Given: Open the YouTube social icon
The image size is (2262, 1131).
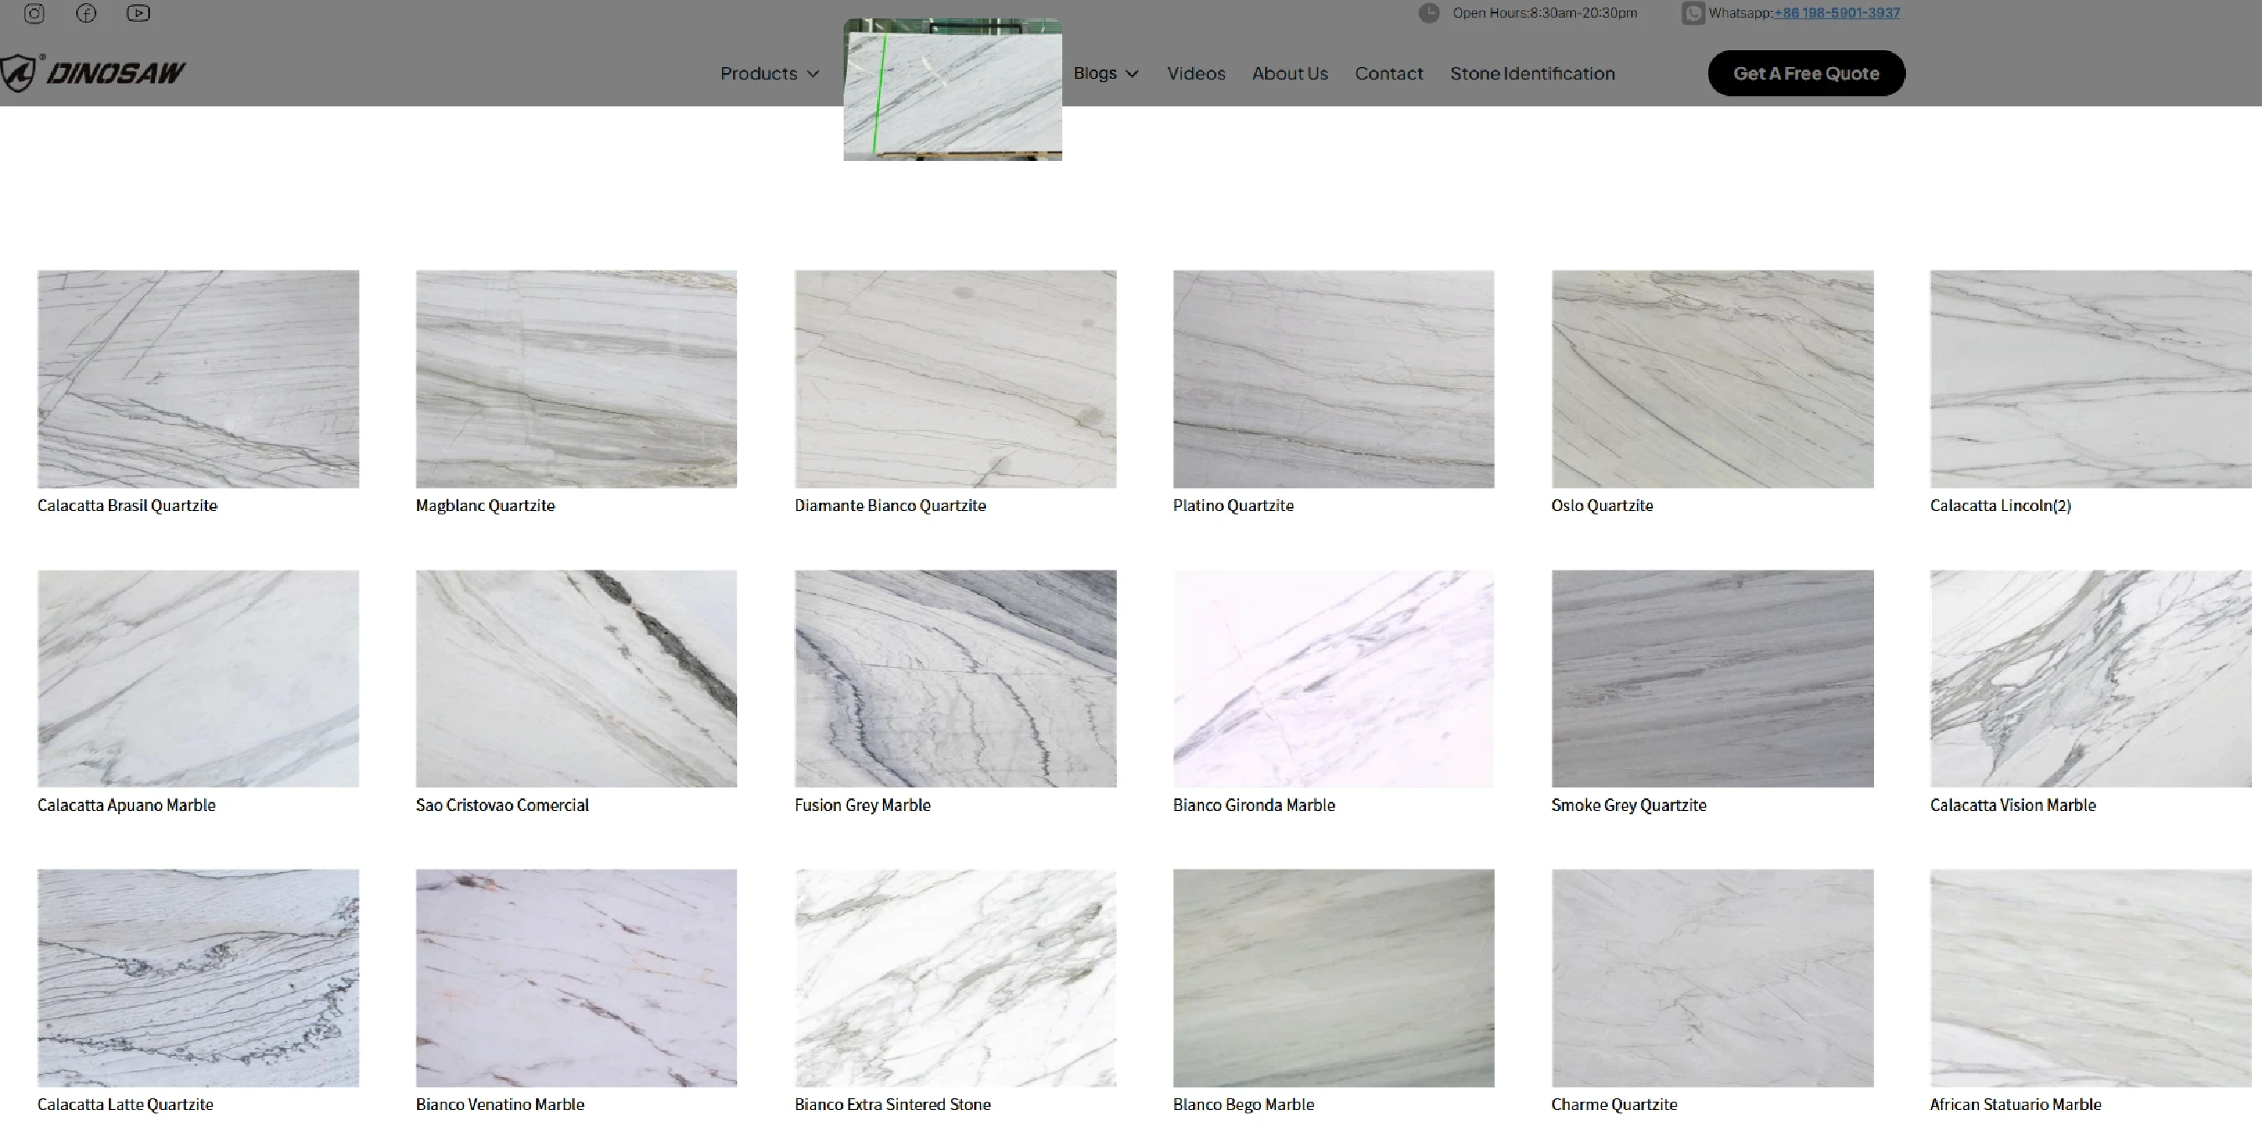Looking at the screenshot, I should pos(138,13).
